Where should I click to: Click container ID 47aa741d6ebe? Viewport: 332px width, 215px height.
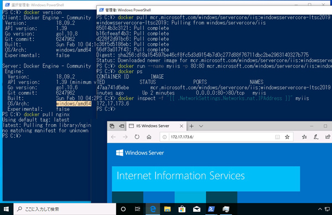point(113,88)
